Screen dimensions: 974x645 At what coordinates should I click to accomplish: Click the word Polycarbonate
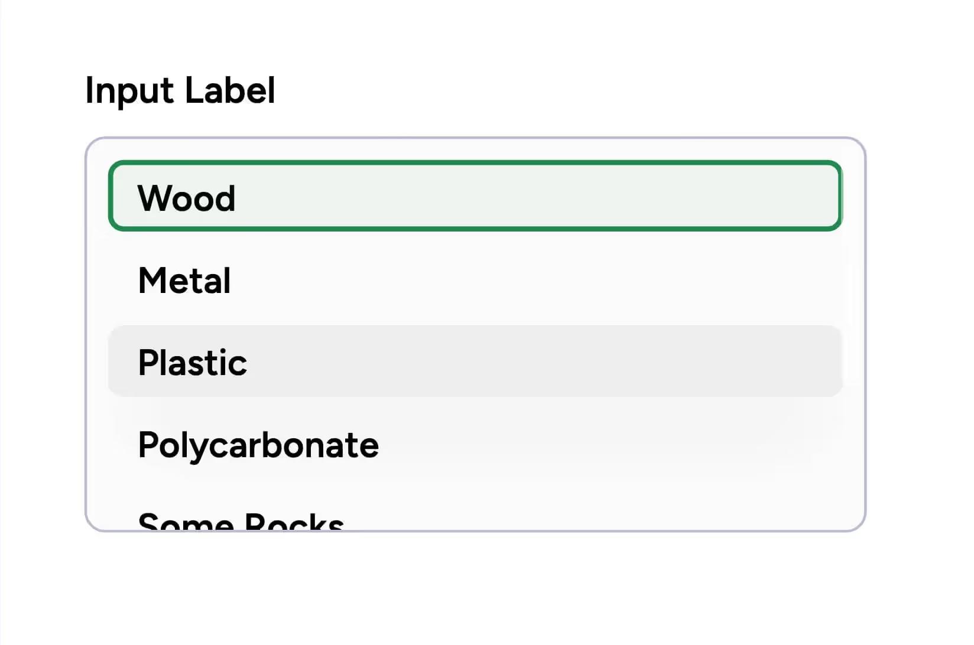[x=258, y=445]
